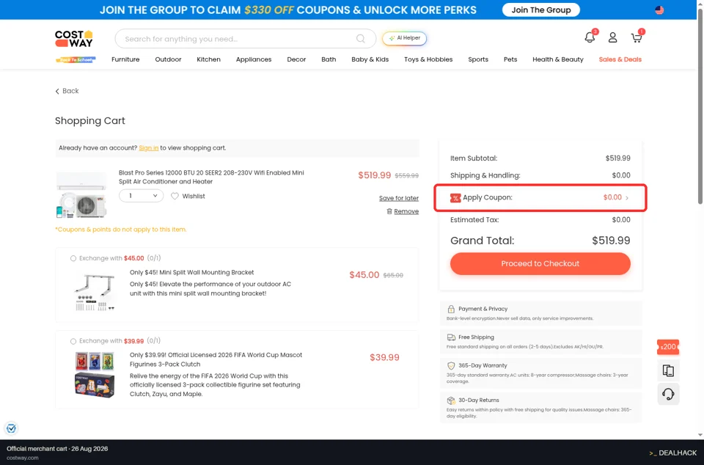Click the Wishlist label

pos(194,196)
